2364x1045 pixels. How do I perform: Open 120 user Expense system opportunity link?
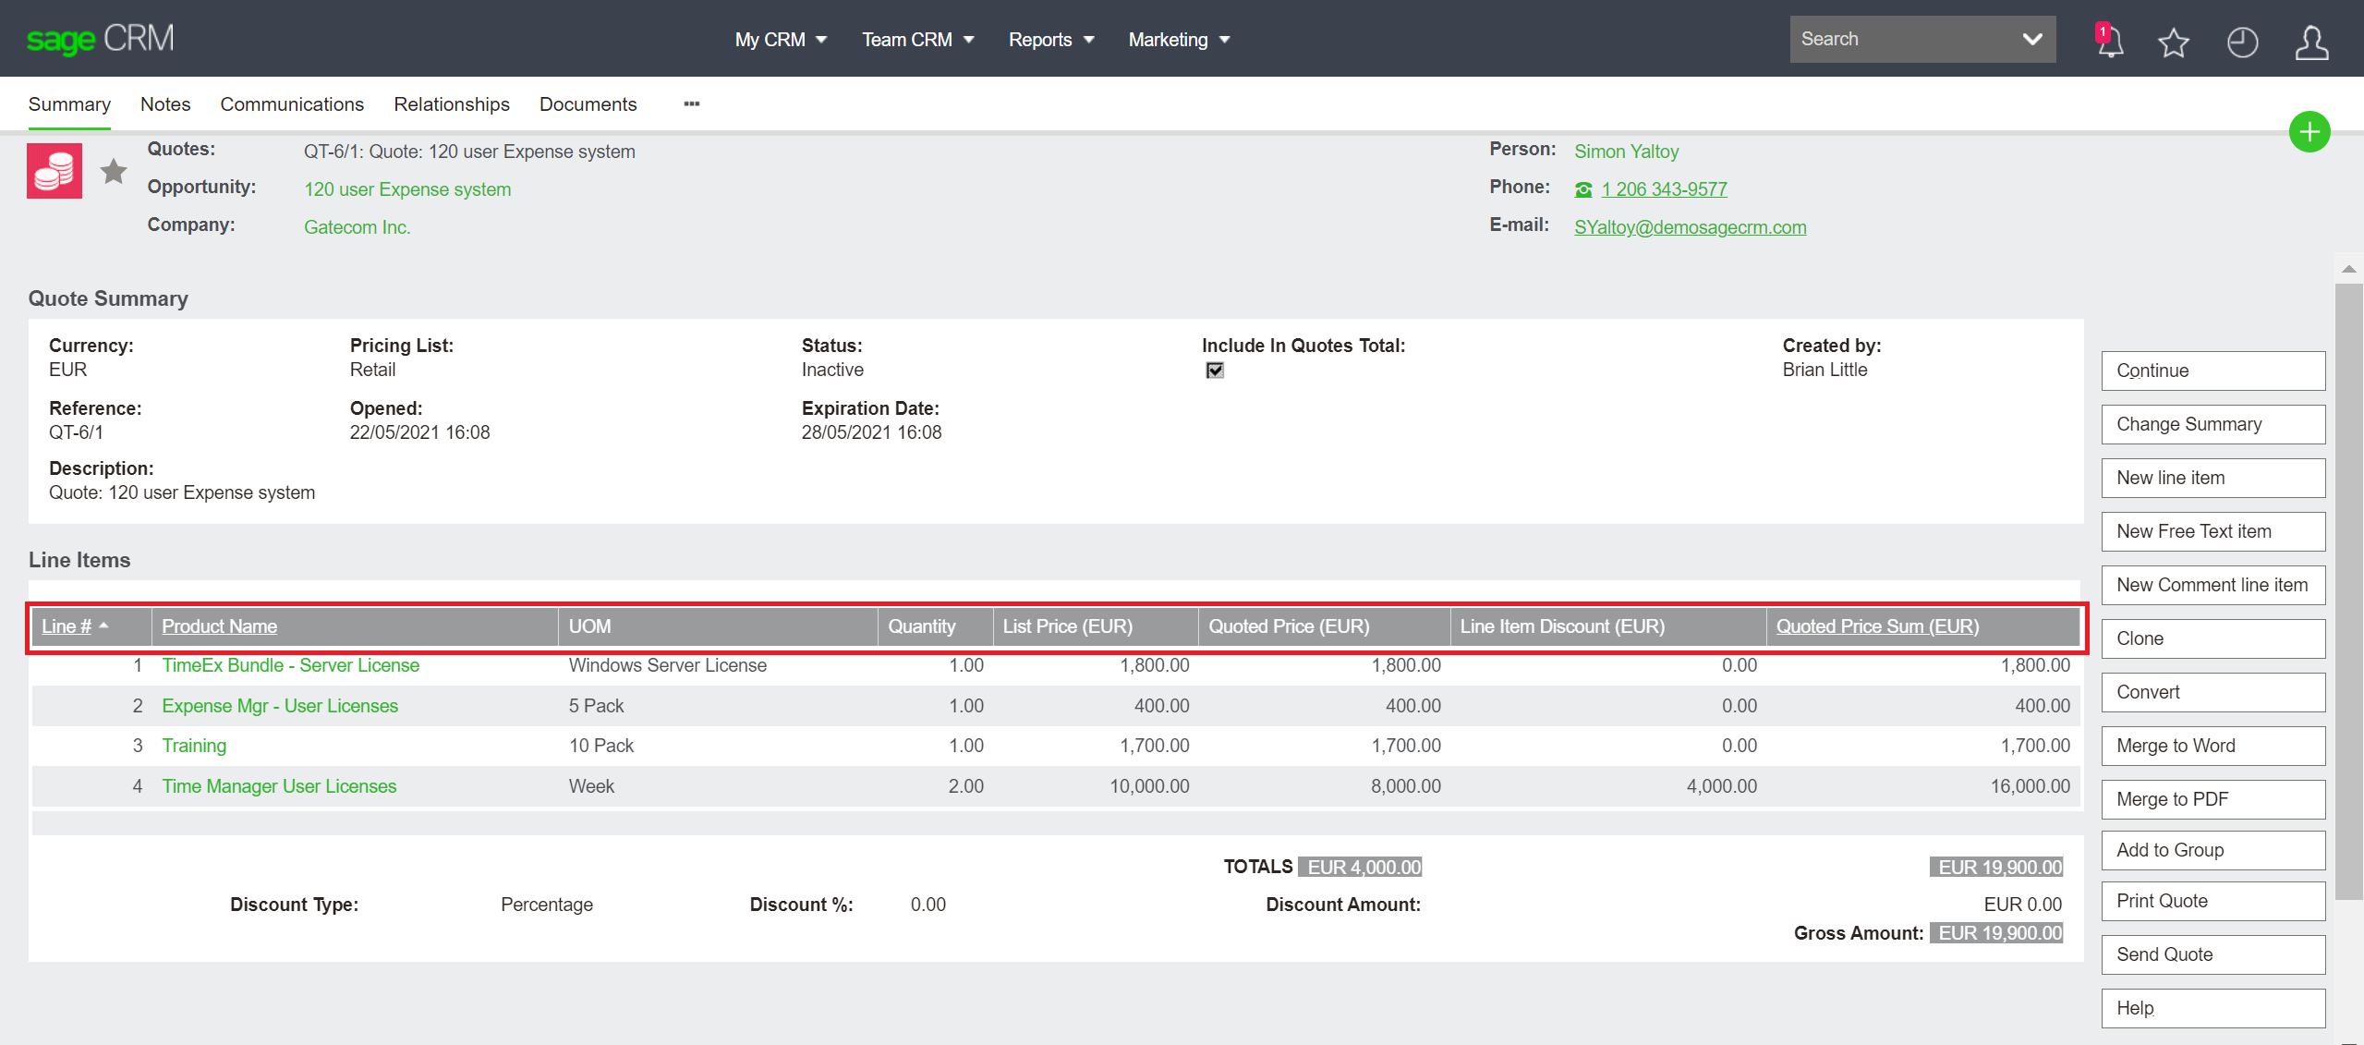pos(407,189)
